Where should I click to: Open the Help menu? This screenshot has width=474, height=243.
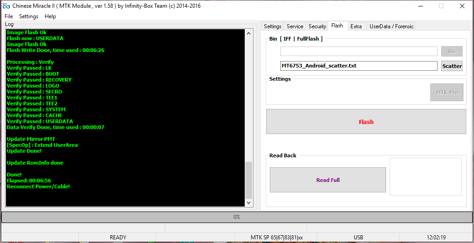coord(50,16)
